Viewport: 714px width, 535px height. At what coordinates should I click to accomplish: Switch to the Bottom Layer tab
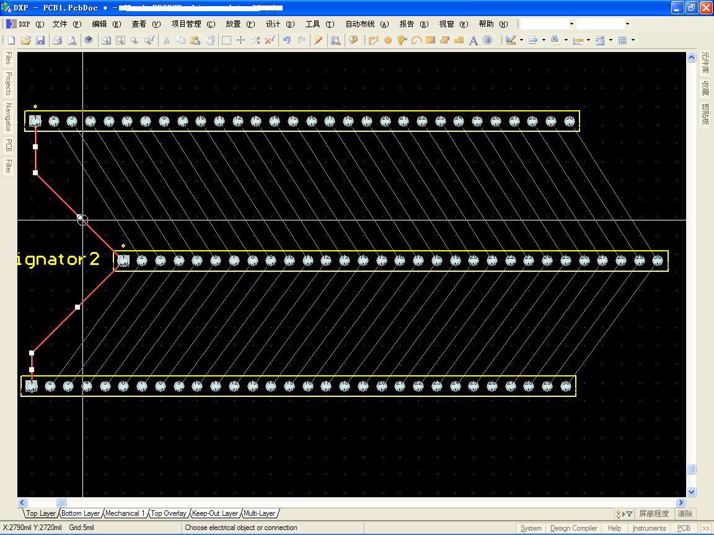pos(81,513)
